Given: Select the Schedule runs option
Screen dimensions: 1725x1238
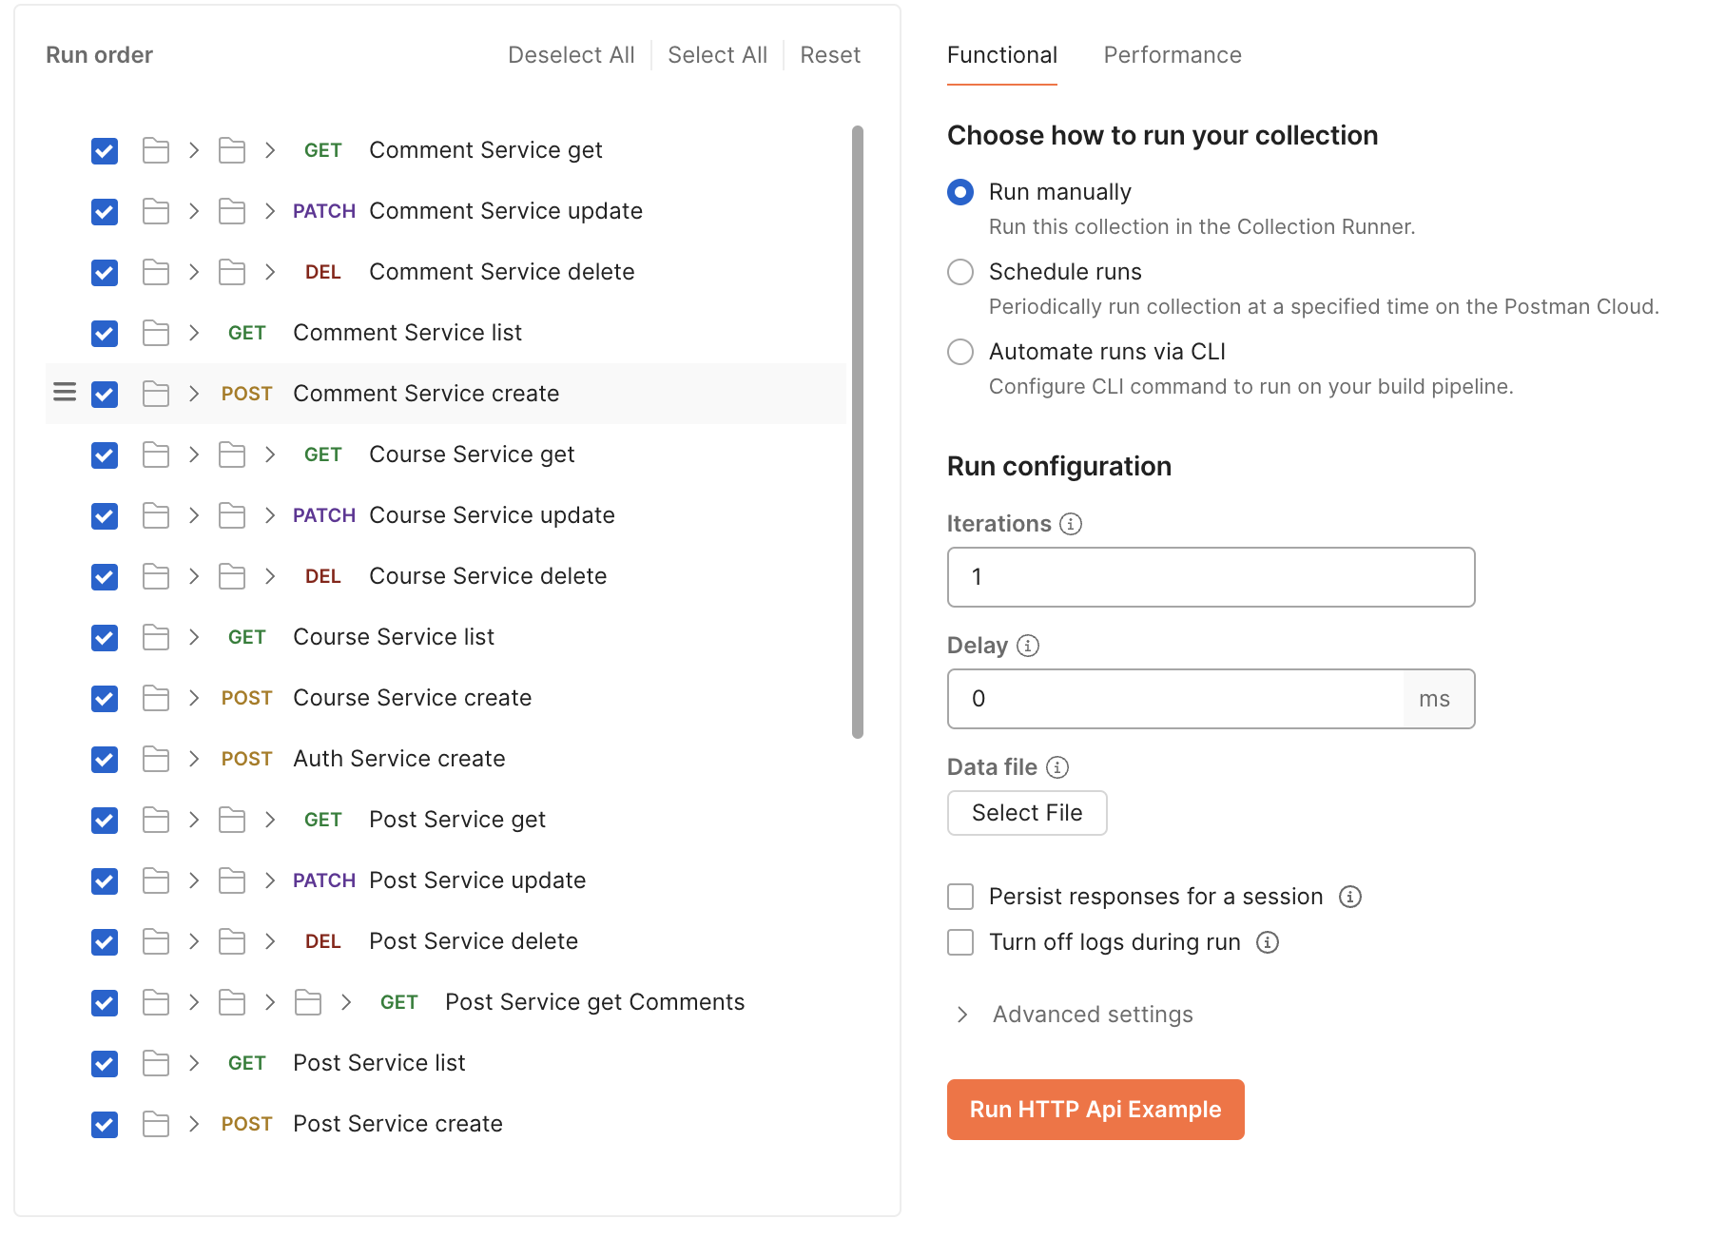Looking at the screenshot, I should (960, 272).
